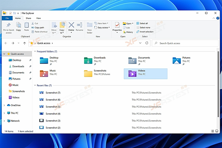Expand the OneDrive tree node
Image resolution: width=222 pixels, height=148 pixels.
(x=4, y=105)
